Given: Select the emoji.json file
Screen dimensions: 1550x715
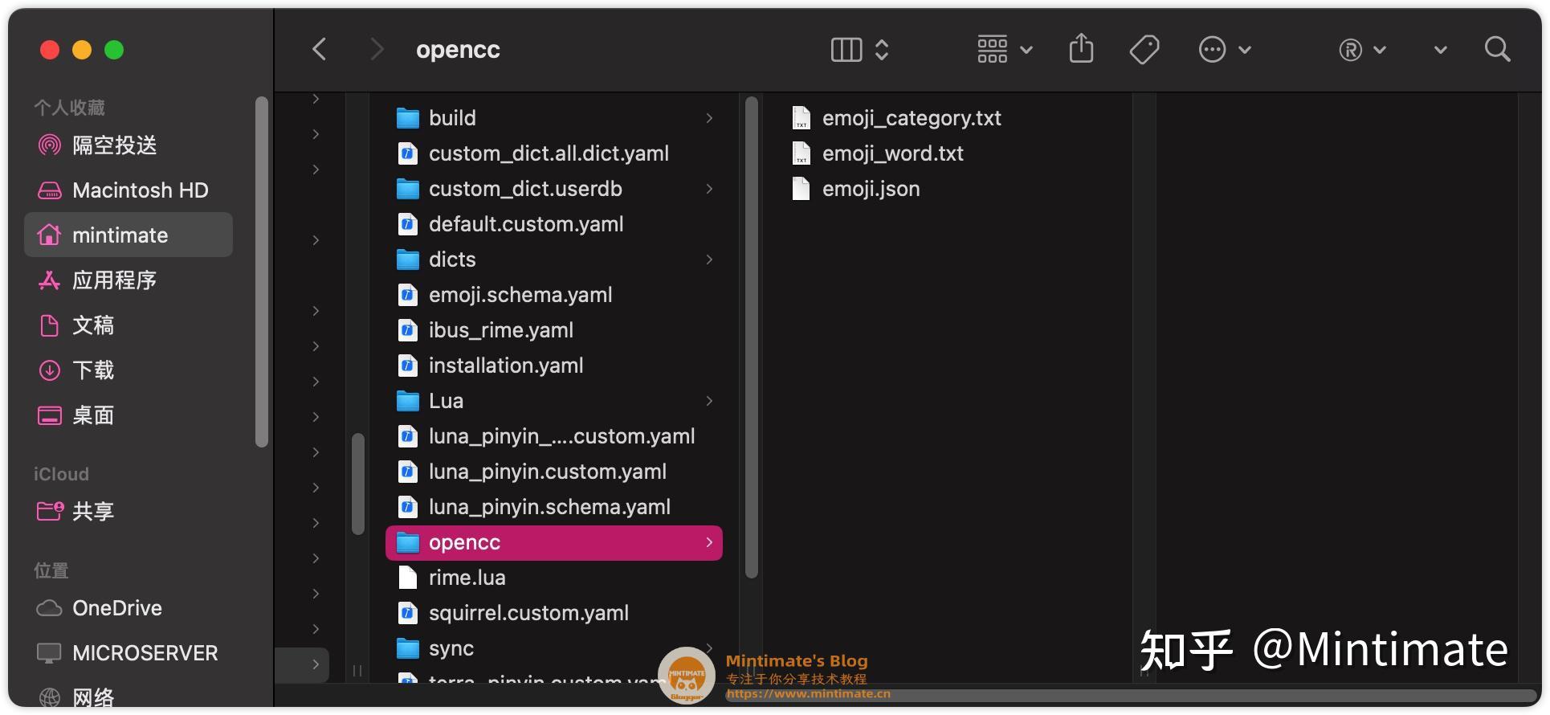Looking at the screenshot, I should 871,189.
